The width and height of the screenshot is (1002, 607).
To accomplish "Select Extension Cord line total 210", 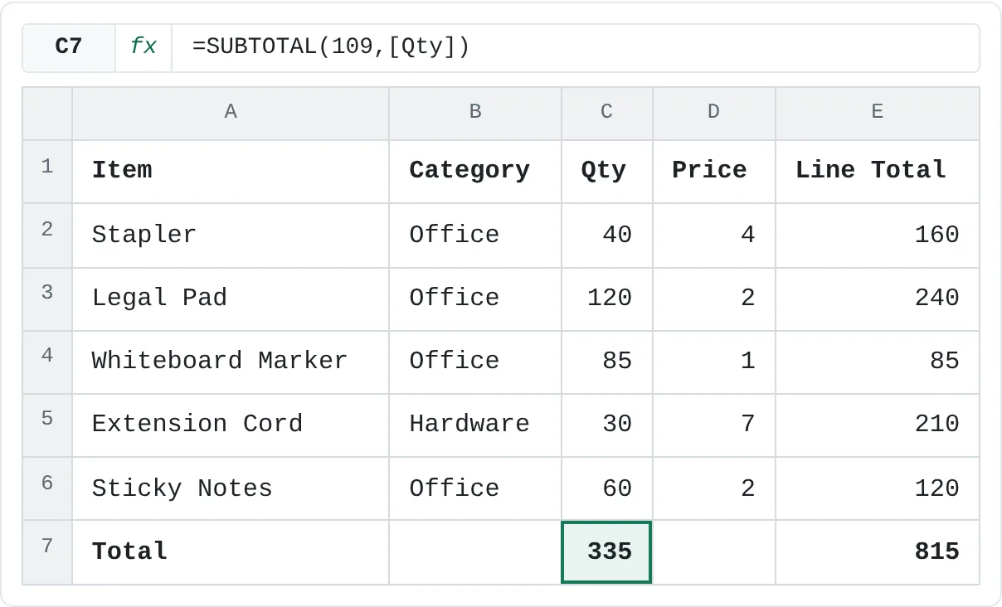I will [x=878, y=425].
